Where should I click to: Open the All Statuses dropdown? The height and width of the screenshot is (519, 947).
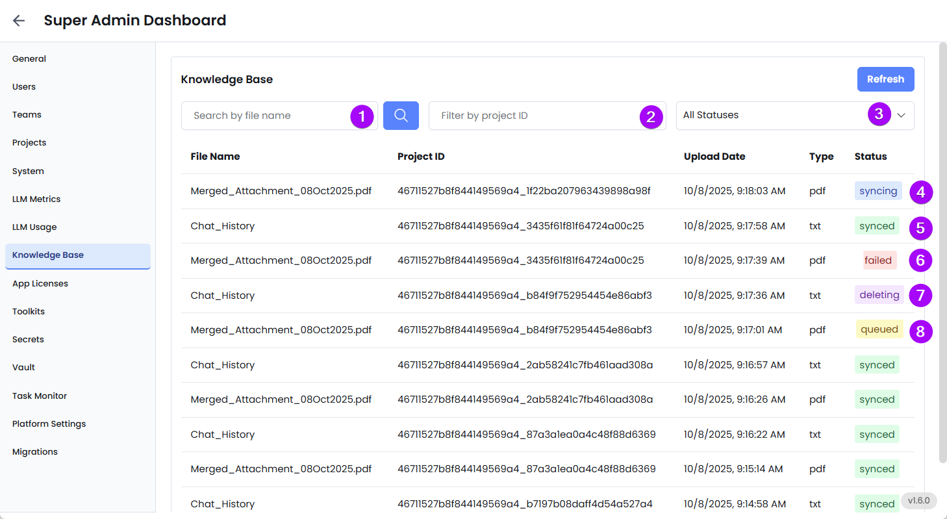pos(795,116)
